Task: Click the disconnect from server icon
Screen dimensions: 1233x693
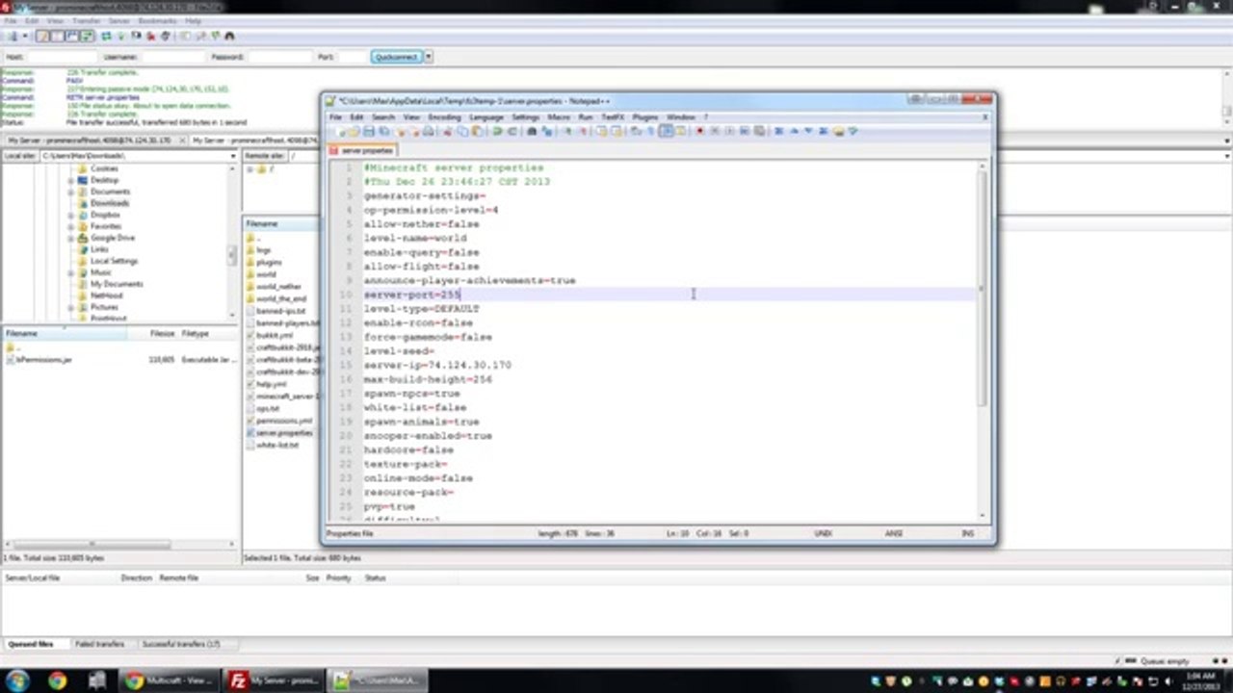Action: click(151, 36)
